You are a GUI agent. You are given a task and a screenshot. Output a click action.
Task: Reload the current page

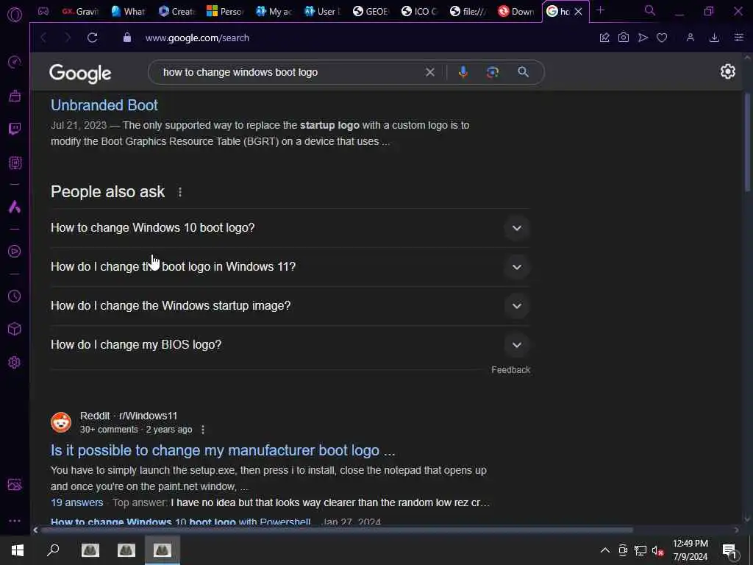coord(92,38)
